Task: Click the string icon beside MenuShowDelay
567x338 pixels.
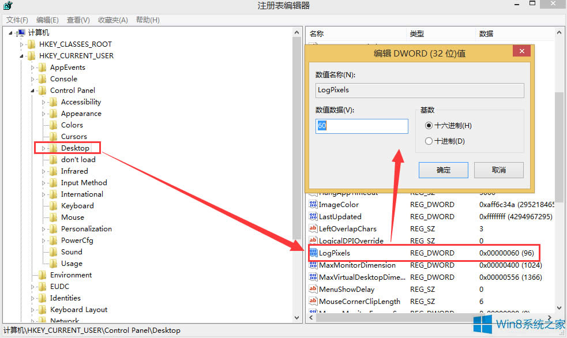Action: click(313, 289)
